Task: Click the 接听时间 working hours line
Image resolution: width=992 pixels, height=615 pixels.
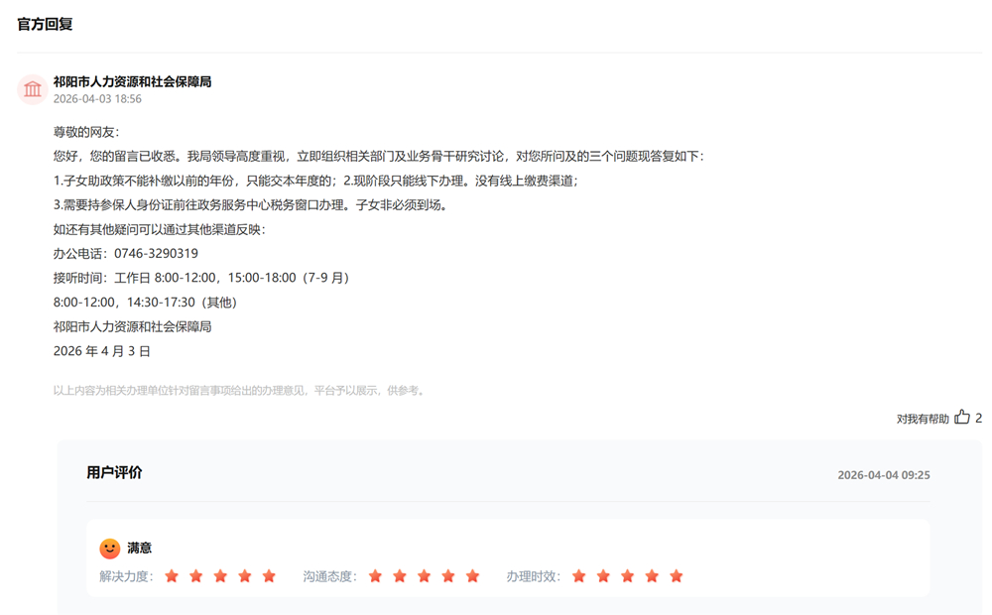Action: 201,278
